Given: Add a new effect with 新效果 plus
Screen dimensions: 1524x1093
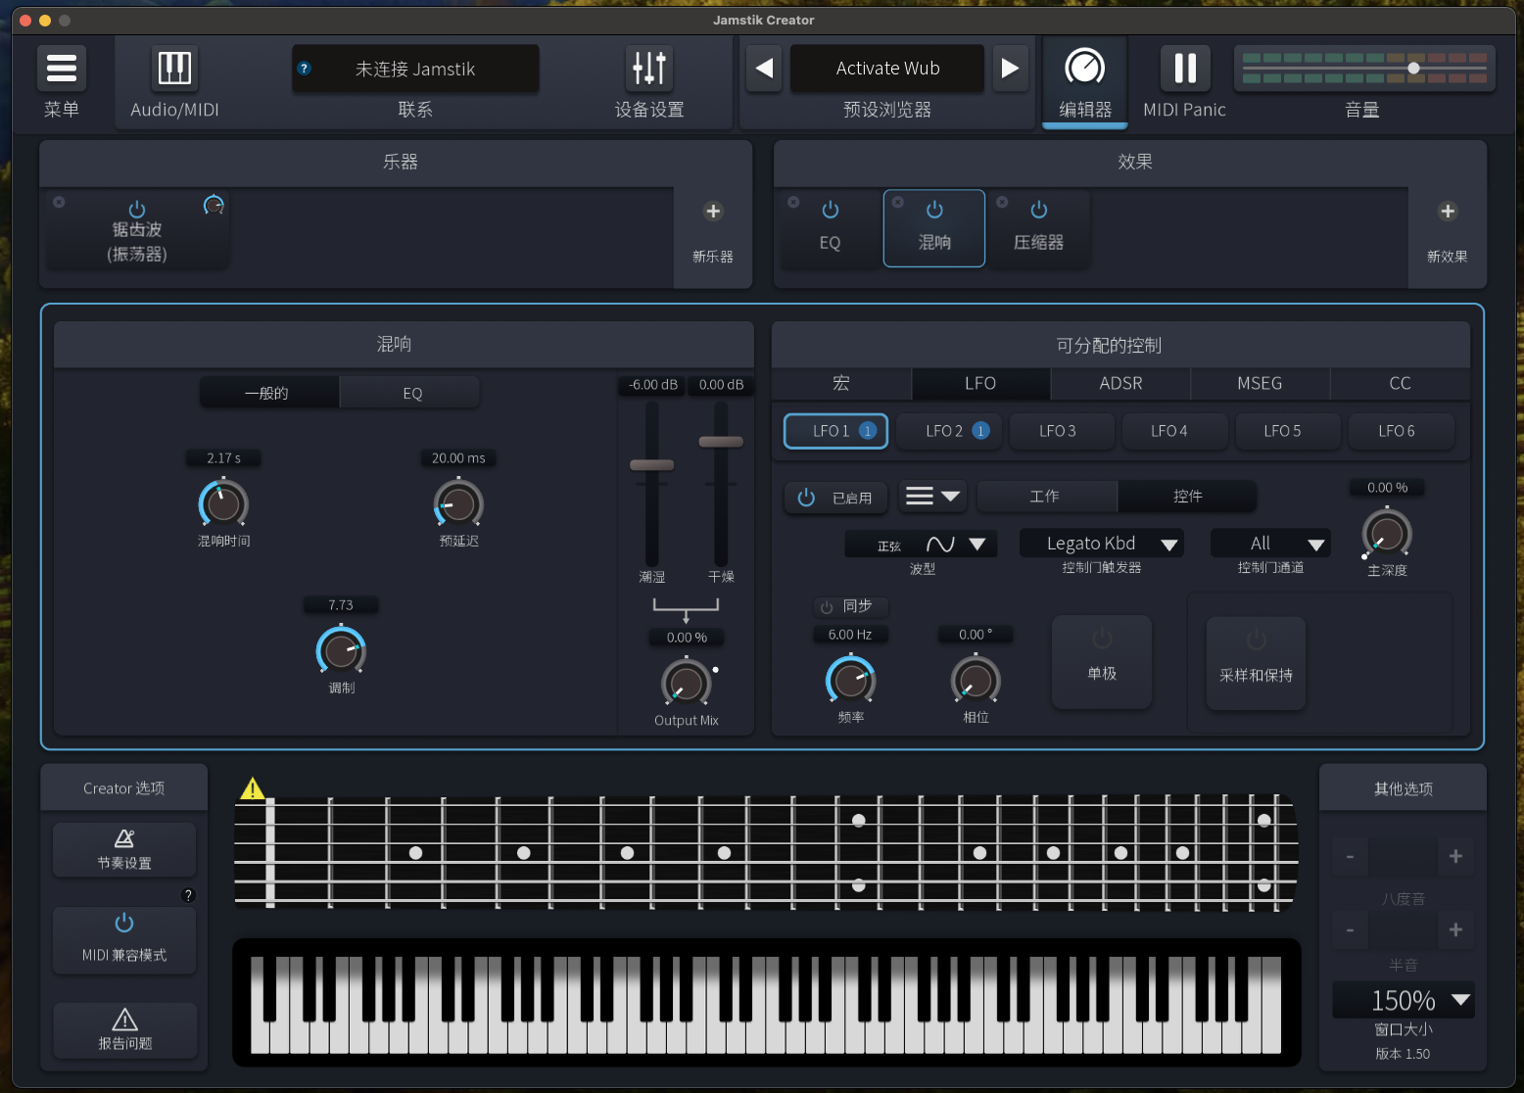Looking at the screenshot, I should (1447, 212).
